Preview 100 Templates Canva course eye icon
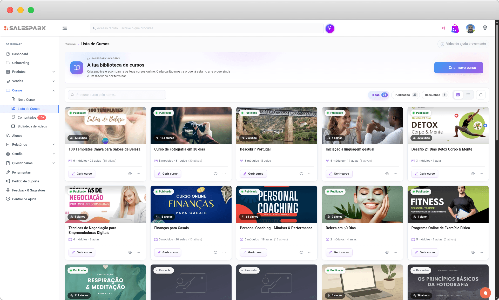 click(x=130, y=174)
